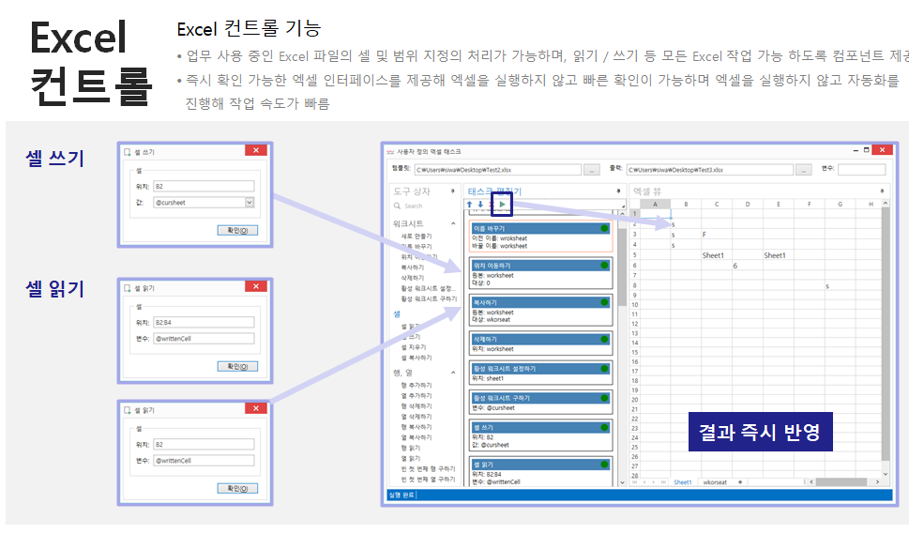Image resolution: width=909 pixels, height=534 pixels.
Task: Select the 활성 워크시트 설정하기 task card
Action: coord(540,374)
